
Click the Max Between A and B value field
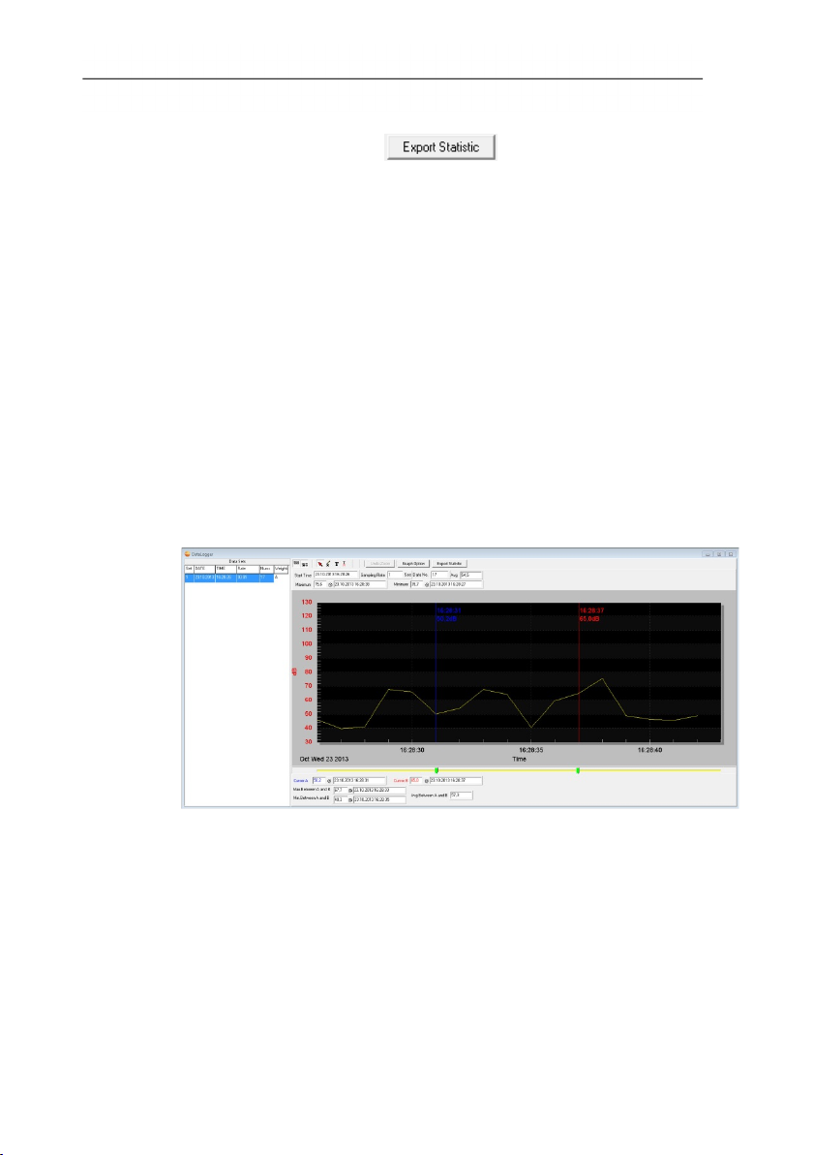pos(341,790)
